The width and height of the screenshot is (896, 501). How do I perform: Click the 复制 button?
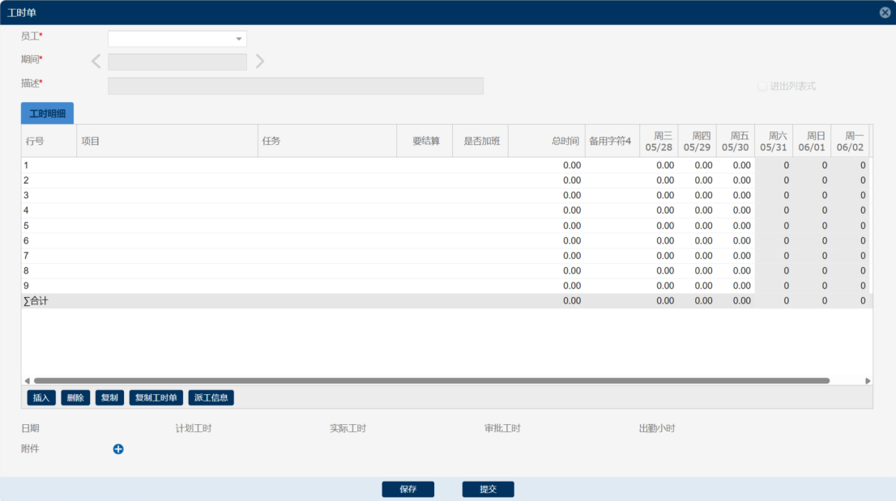[x=109, y=397]
